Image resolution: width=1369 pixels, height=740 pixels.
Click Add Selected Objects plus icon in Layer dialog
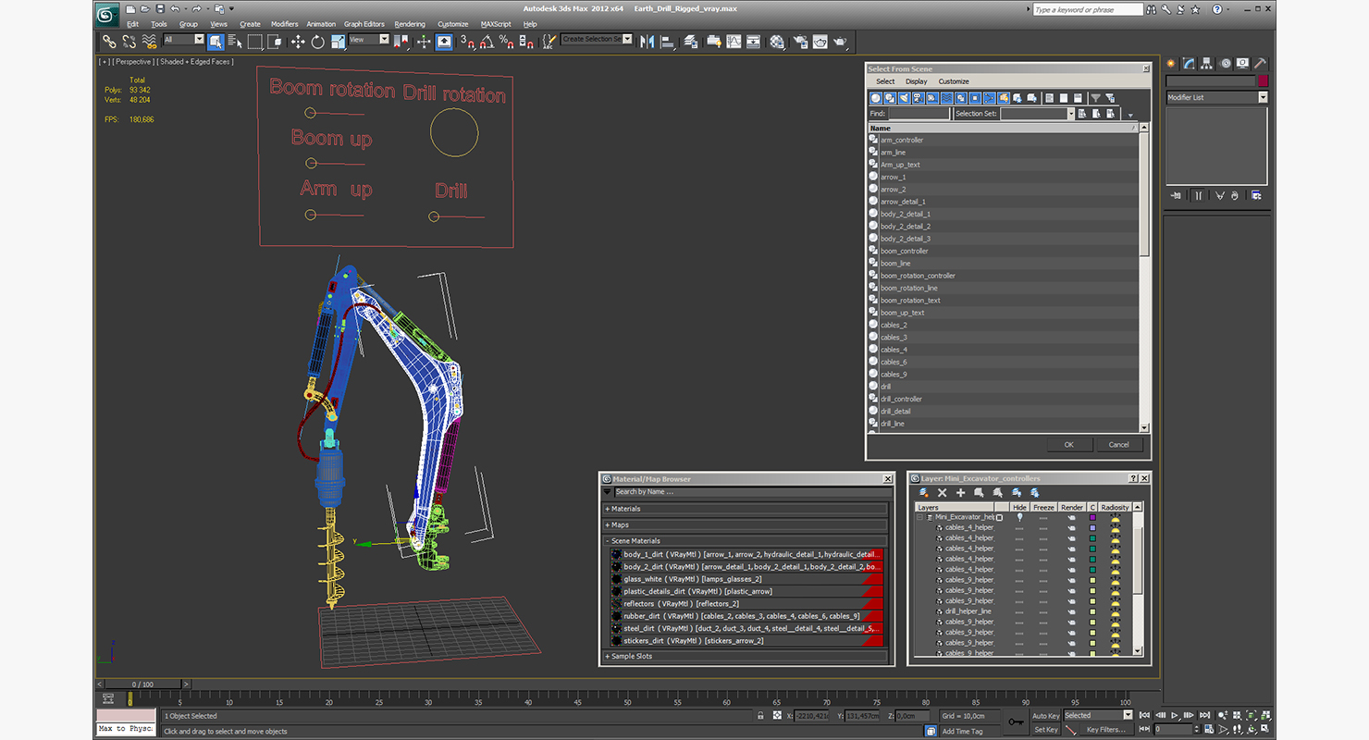[x=960, y=493]
